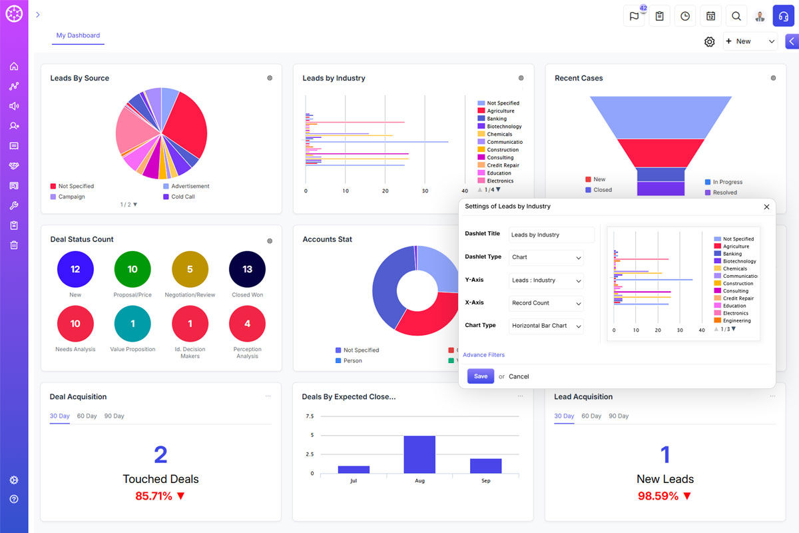Image resolution: width=799 pixels, height=533 pixels.
Task: Click the calendar icon in the top bar
Action: (710, 15)
